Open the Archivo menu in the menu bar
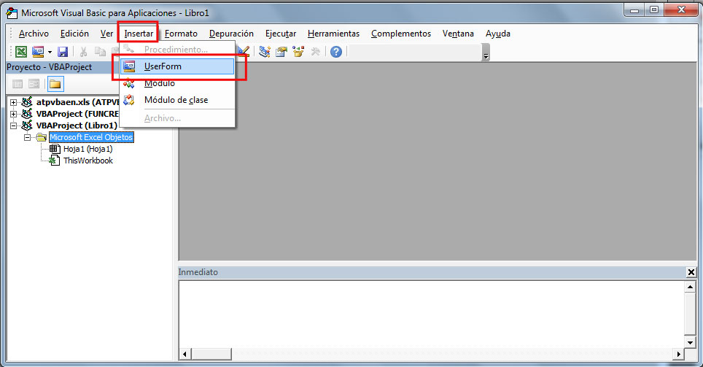703x367 pixels. [x=34, y=34]
